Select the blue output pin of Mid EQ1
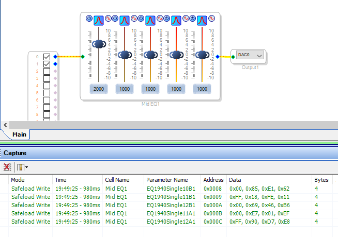 point(218,57)
